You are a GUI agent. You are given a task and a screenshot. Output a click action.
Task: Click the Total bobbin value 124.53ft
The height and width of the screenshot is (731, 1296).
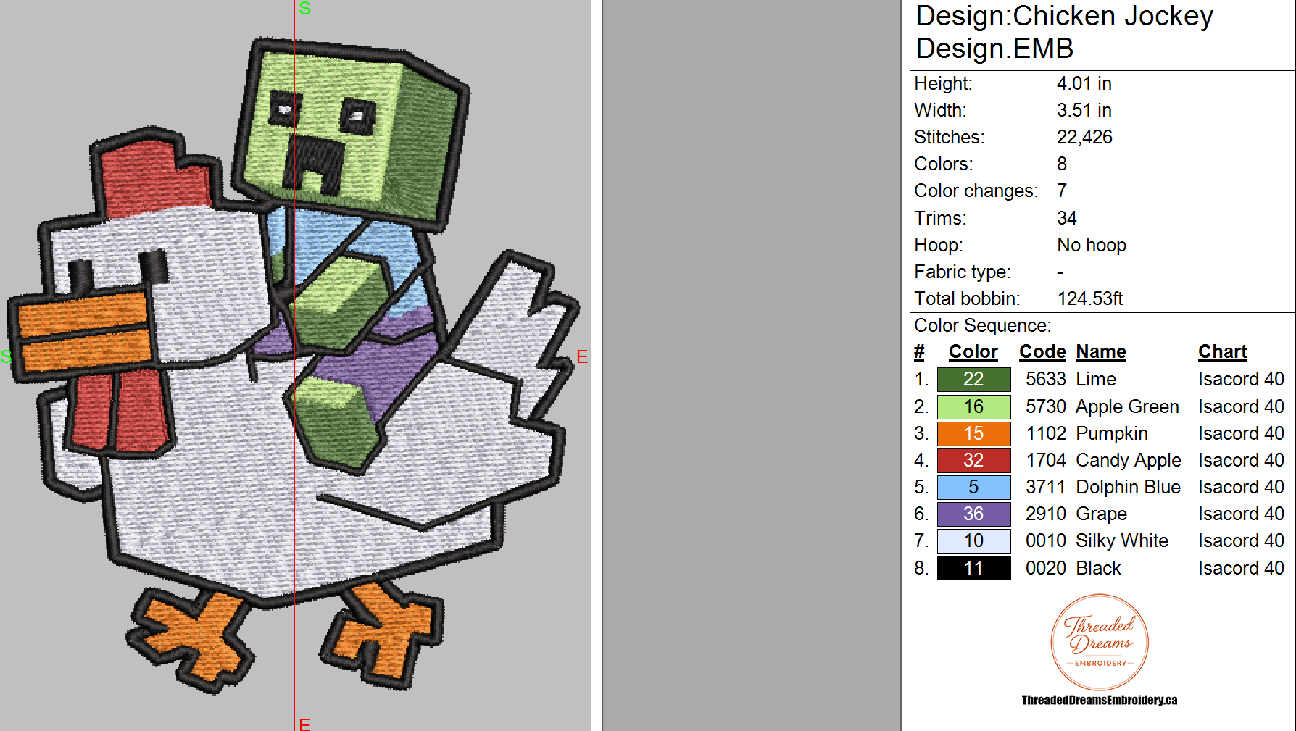click(1090, 298)
